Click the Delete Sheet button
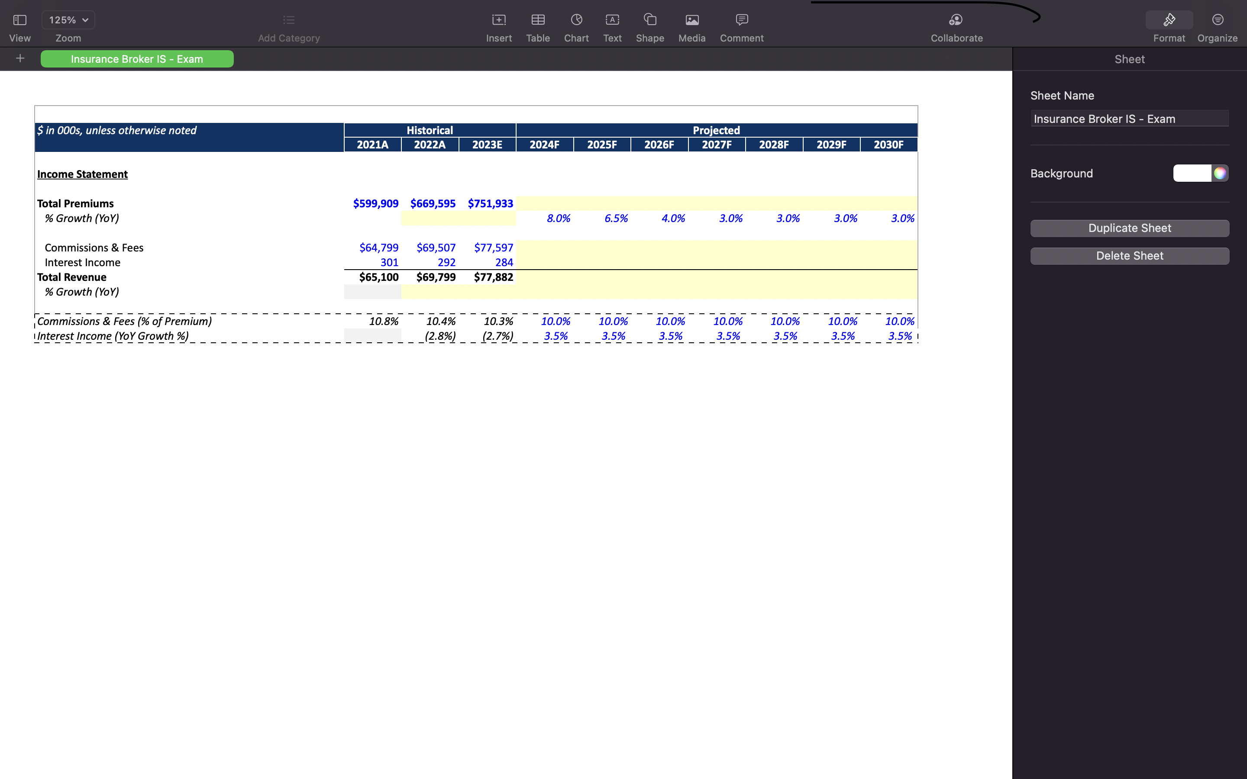 [x=1130, y=256]
